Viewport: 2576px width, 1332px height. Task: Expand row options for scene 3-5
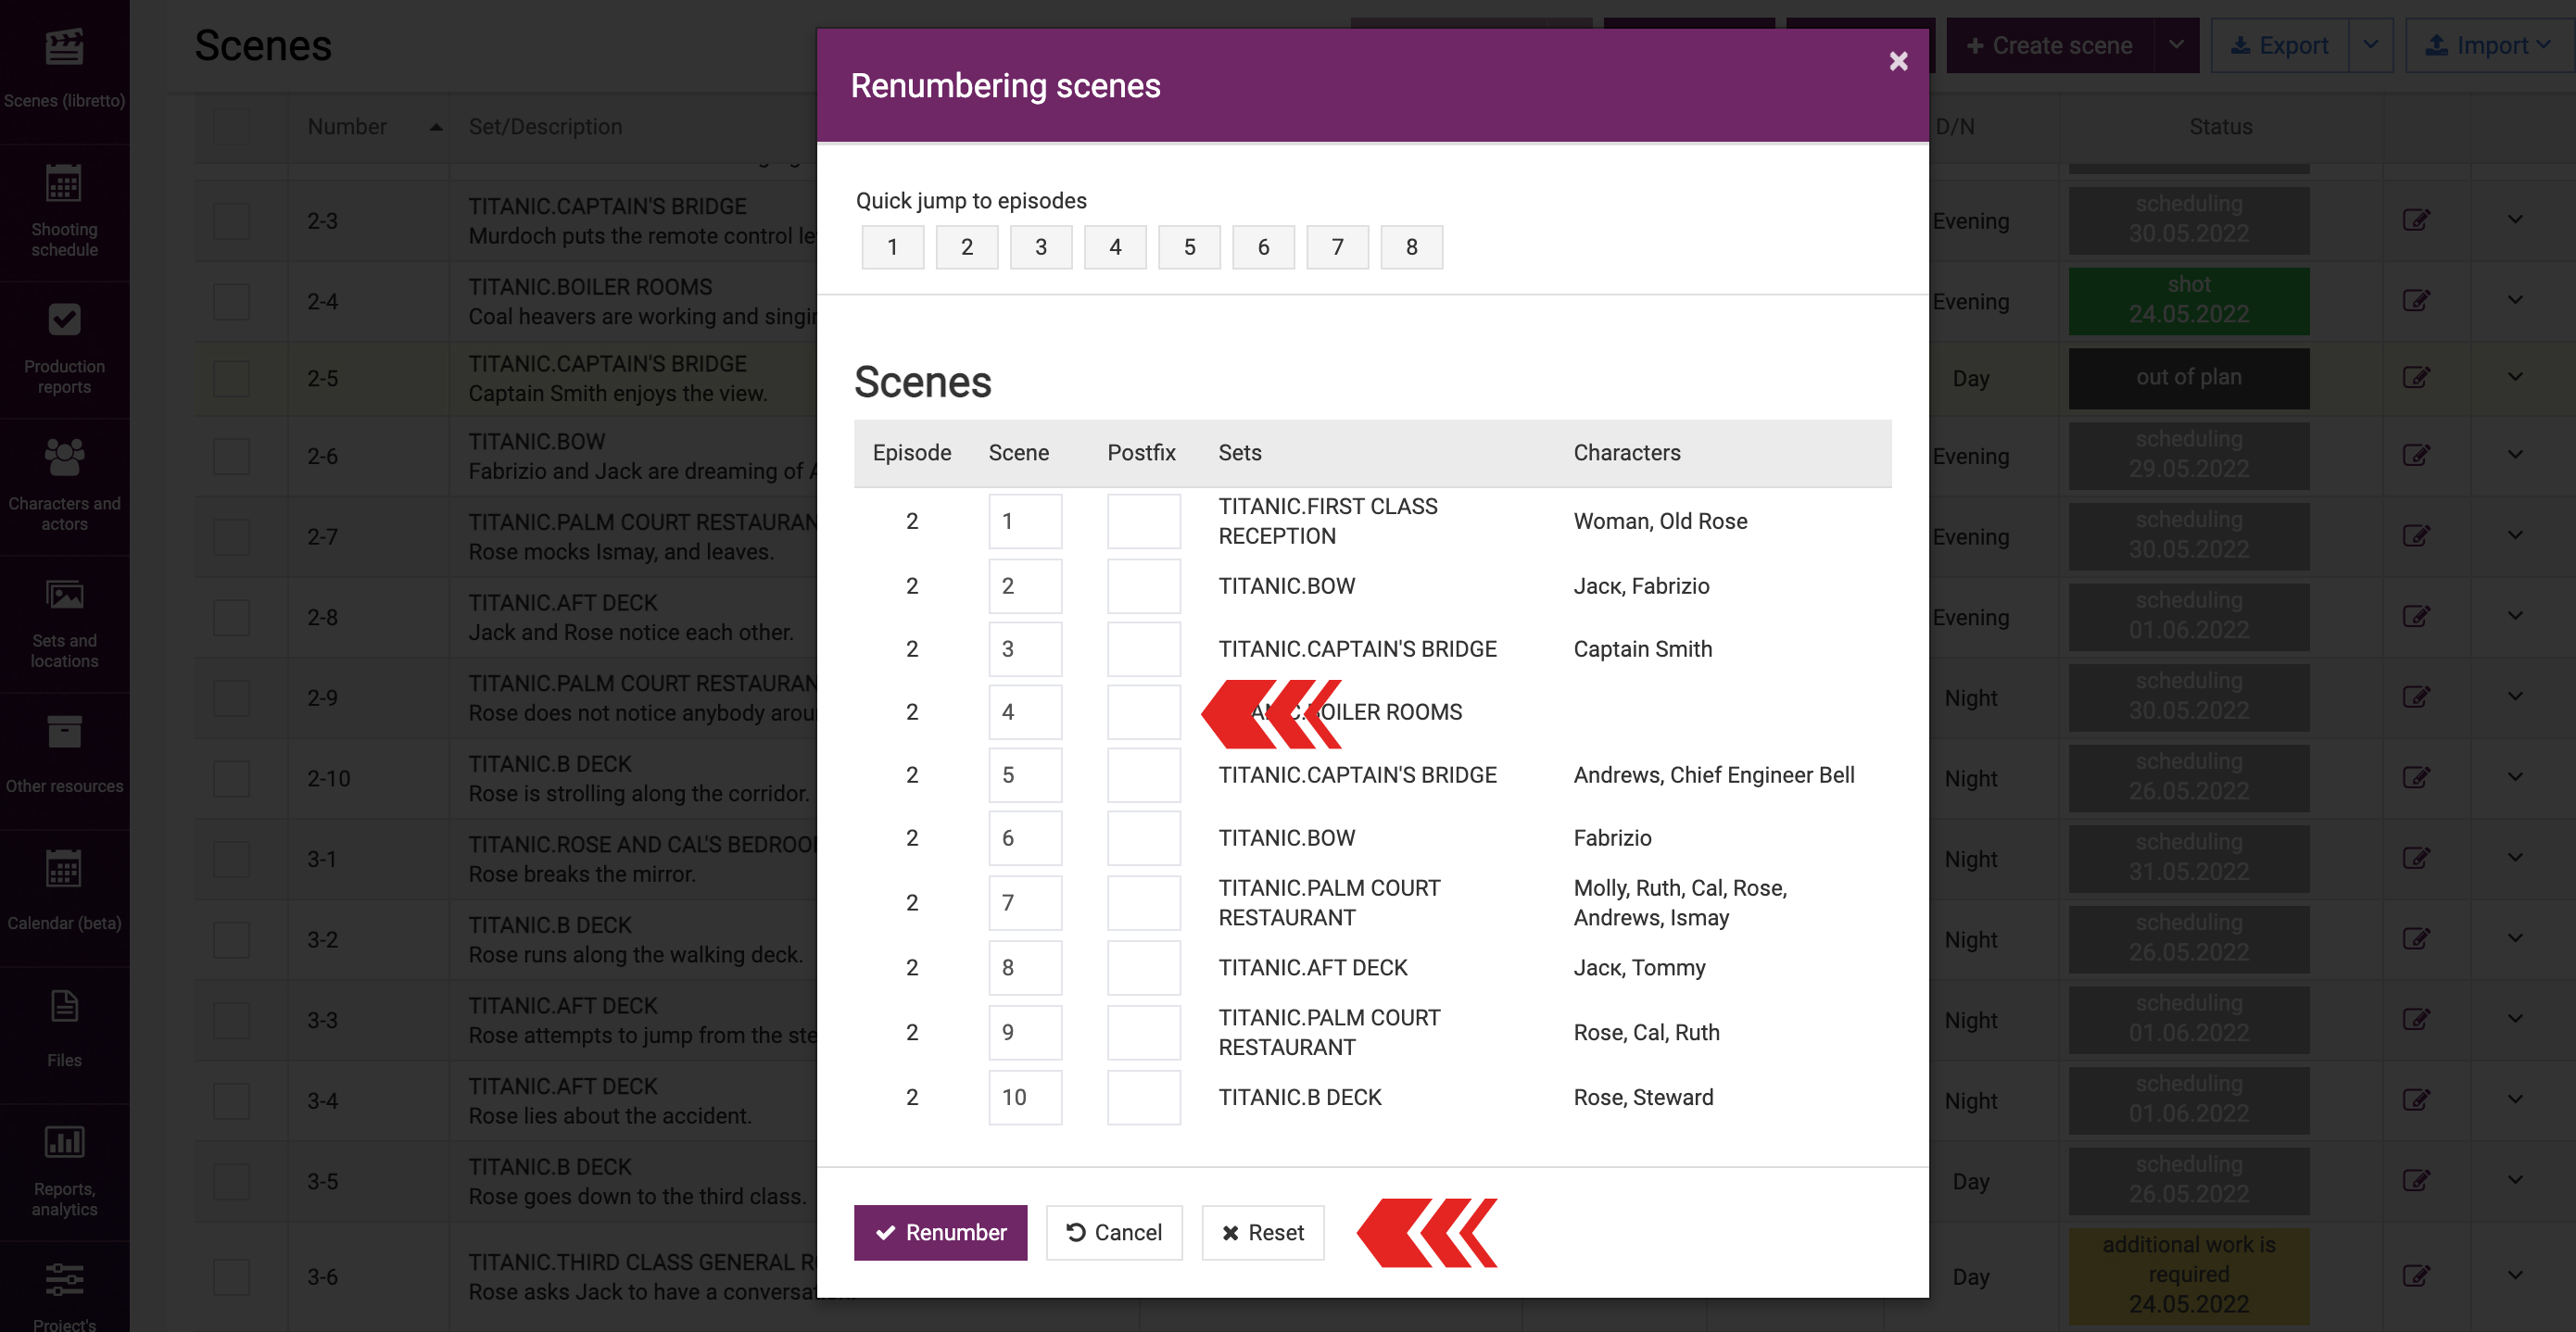(x=2515, y=1181)
